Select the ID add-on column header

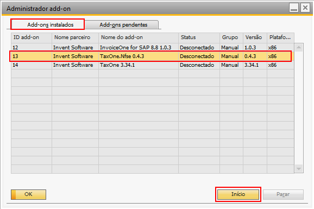[32, 37]
